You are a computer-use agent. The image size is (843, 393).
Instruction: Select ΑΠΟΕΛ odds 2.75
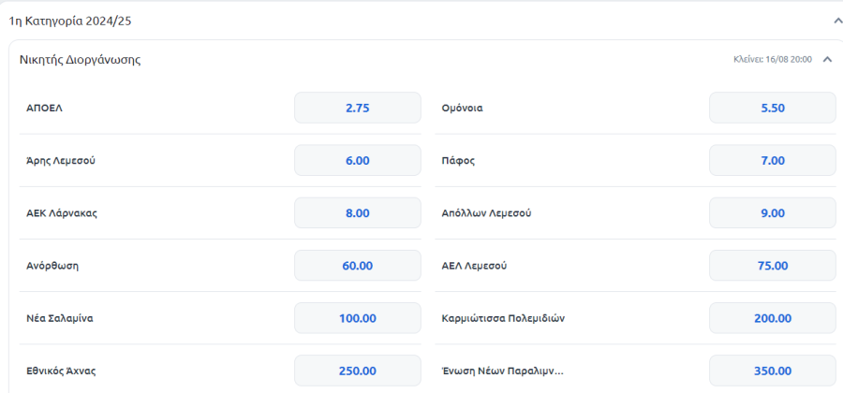pyautogui.click(x=358, y=108)
